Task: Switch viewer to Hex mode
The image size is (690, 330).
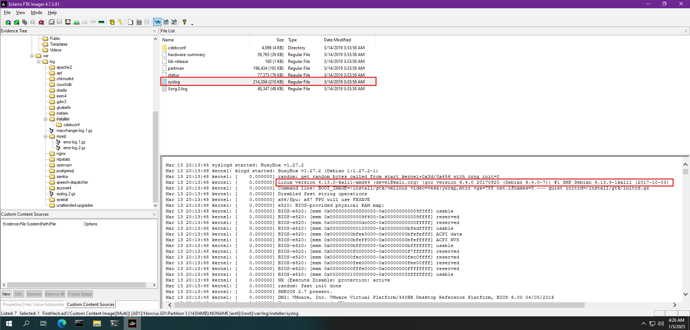Action: [x=174, y=22]
